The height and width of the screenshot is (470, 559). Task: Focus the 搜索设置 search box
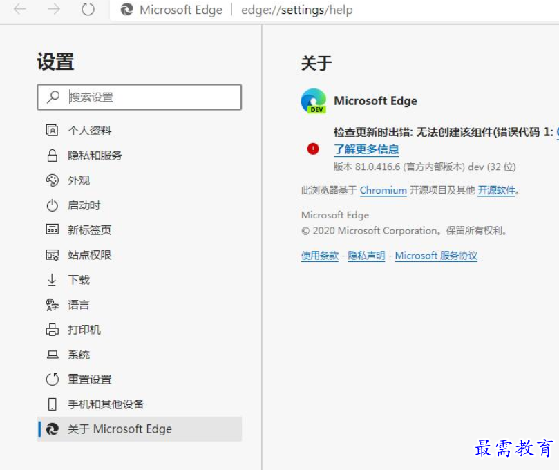[x=140, y=97]
